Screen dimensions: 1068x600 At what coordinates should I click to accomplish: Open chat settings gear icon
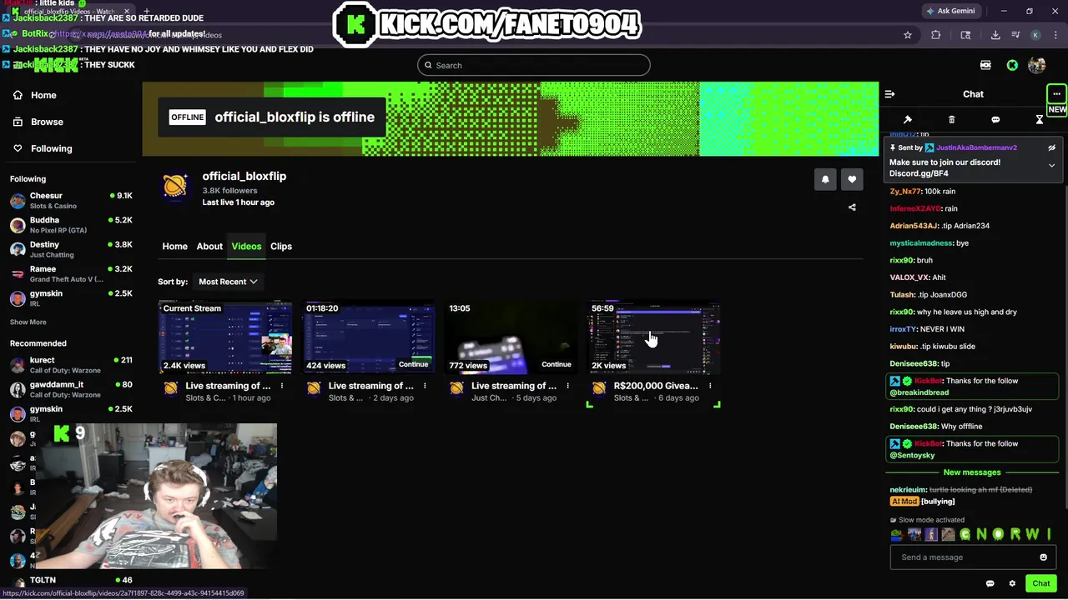coord(1012,583)
